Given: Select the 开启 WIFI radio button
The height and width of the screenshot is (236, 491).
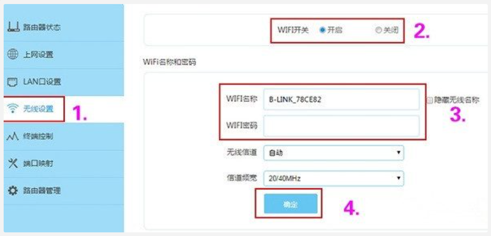Looking at the screenshot, I should pyautogui.click(x=322, y=30).
